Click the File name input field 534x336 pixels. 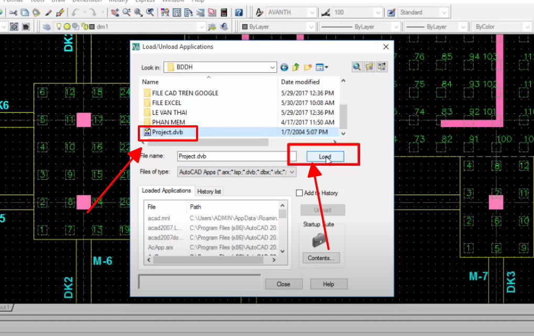point(237,156)
